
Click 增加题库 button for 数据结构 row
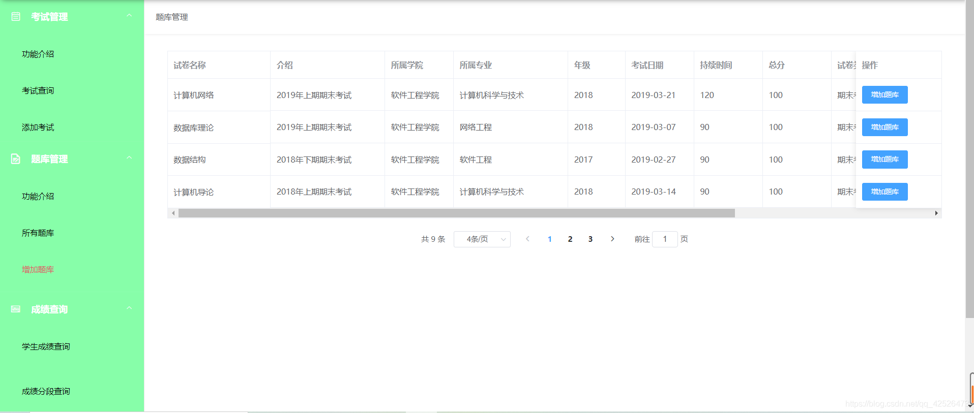pyautogui.click(x=884, y=159)
